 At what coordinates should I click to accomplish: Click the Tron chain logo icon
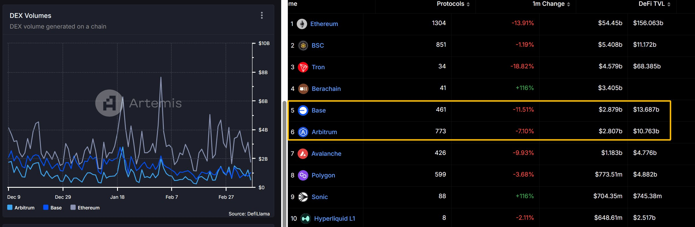(x=303, y=67)
